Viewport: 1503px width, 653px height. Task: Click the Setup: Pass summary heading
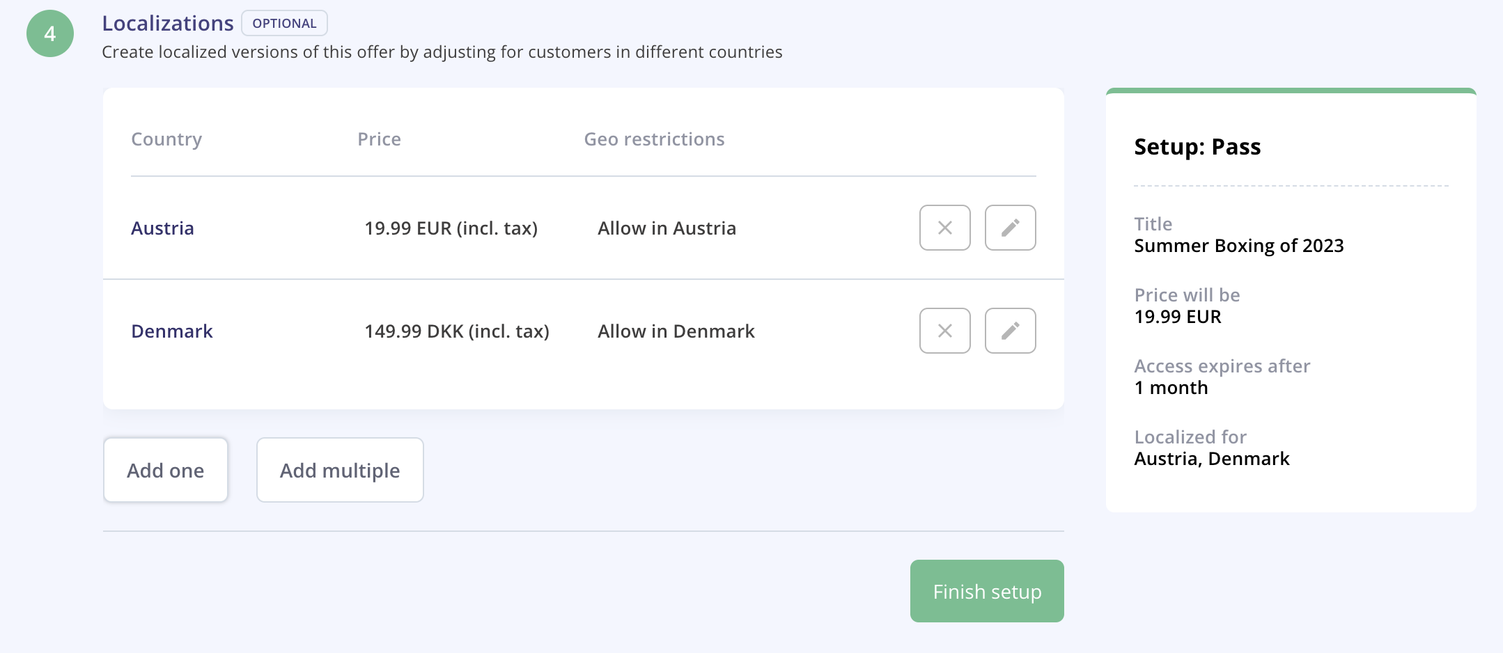[x=1197, y=147]
